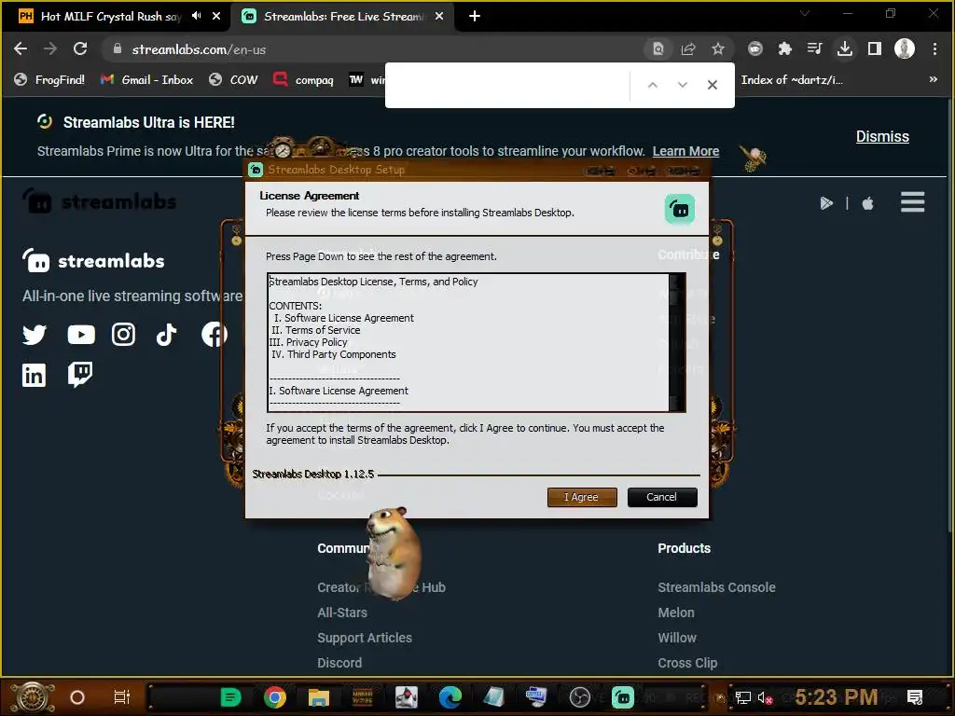The height and width of the screenshot is (716, 955).
Task: Open Chrome from the taskbar
Action: click(x=275, y=697)
